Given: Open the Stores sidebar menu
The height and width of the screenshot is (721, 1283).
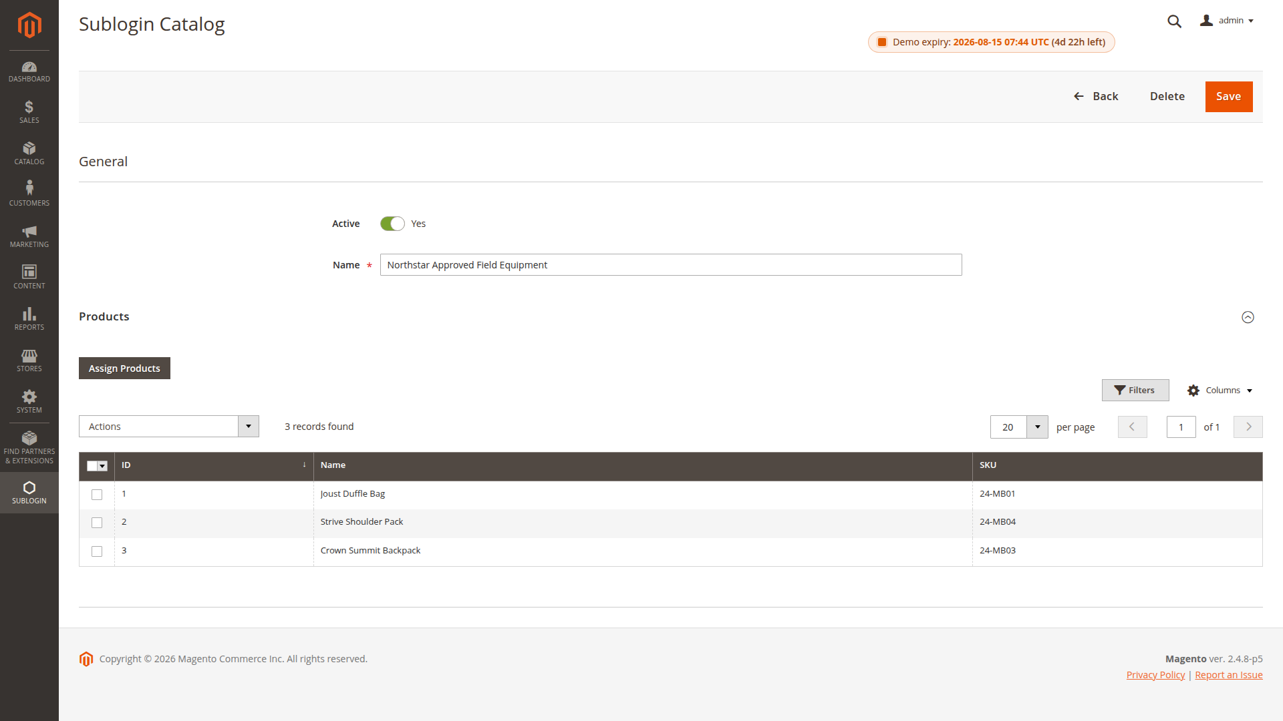Looking at the screenshot, I should click(29, 360).
